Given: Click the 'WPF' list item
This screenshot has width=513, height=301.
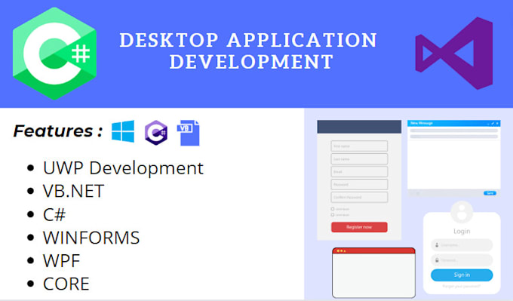Looking at the screenshot, I should point(62,261).
